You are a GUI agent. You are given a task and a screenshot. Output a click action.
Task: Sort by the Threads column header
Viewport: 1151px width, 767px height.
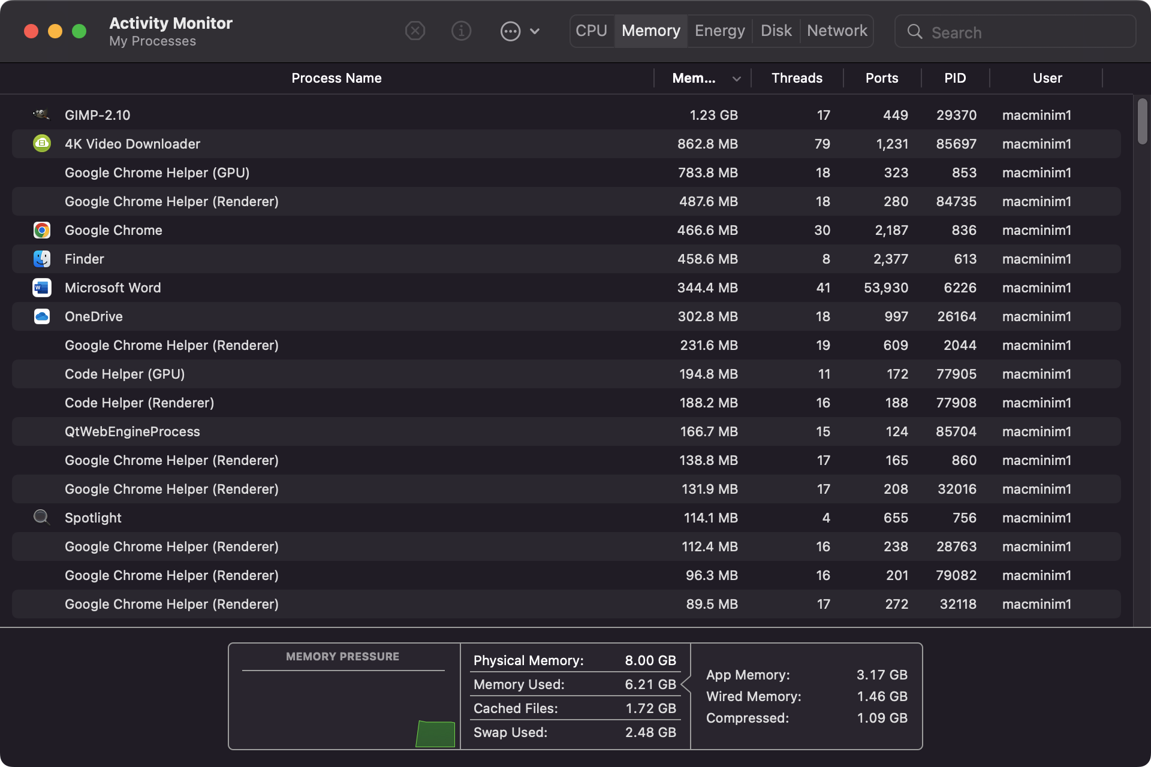[797, 78]
